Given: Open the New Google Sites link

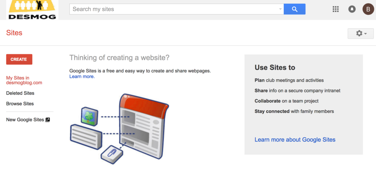Looking at the screenshot, I should 25,120.
